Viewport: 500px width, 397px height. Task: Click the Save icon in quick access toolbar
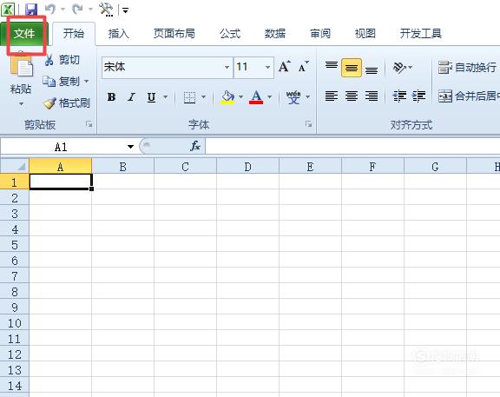click(31, 10)
